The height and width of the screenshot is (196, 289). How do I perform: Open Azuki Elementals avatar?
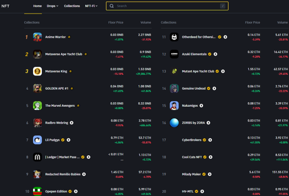[x=174, y=54]
